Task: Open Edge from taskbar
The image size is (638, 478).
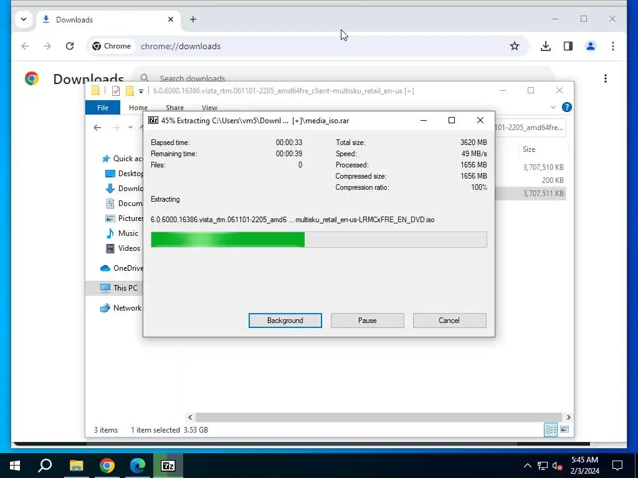Action: click(x=138, y=466)
